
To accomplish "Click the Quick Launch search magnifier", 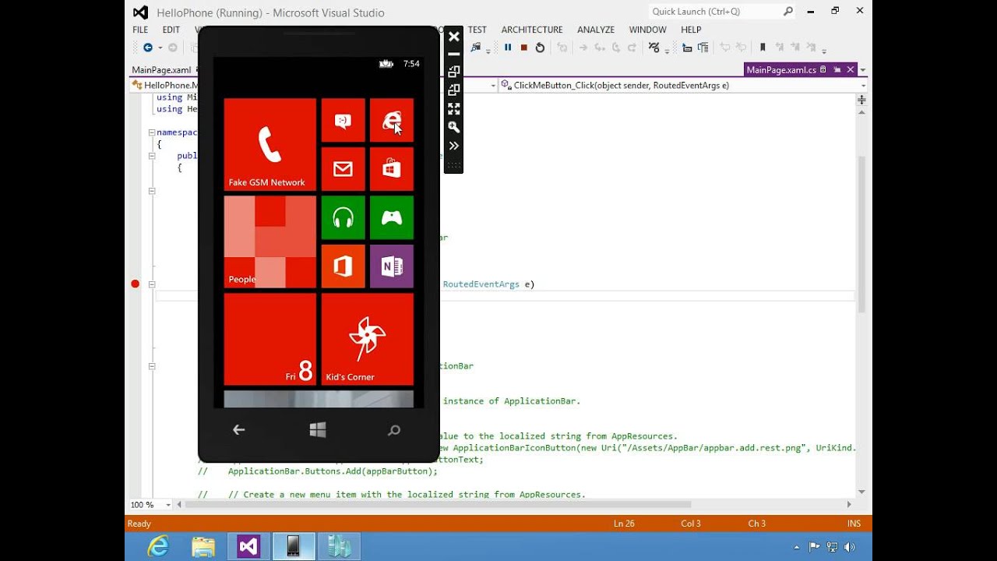I will coord(788,11).
